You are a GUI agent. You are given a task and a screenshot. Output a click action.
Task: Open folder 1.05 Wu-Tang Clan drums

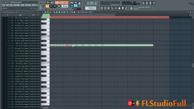[24, 28]
